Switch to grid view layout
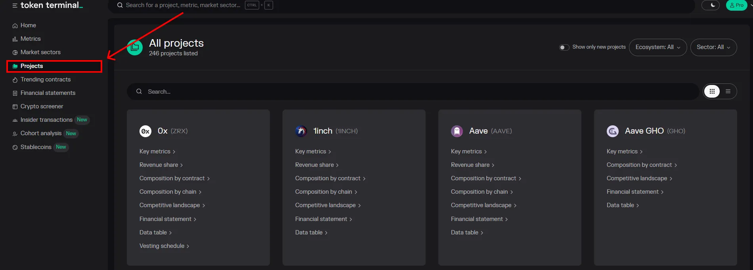Viewport: 753px width, 270px height. 712,91
